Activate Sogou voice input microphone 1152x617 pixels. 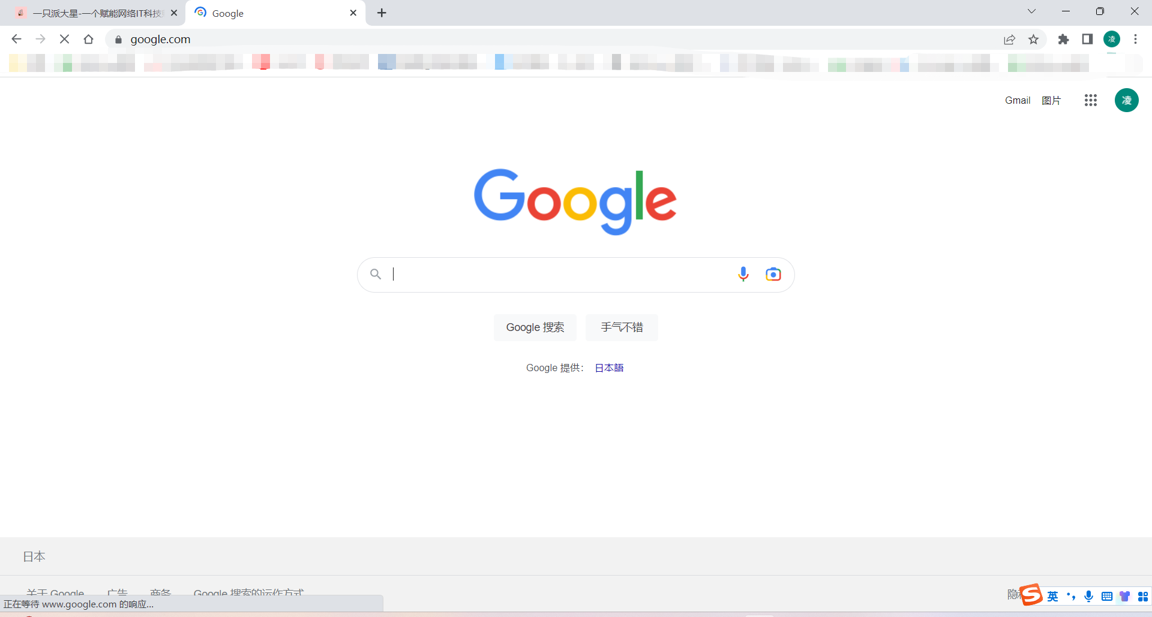(x=1088, y=597)
